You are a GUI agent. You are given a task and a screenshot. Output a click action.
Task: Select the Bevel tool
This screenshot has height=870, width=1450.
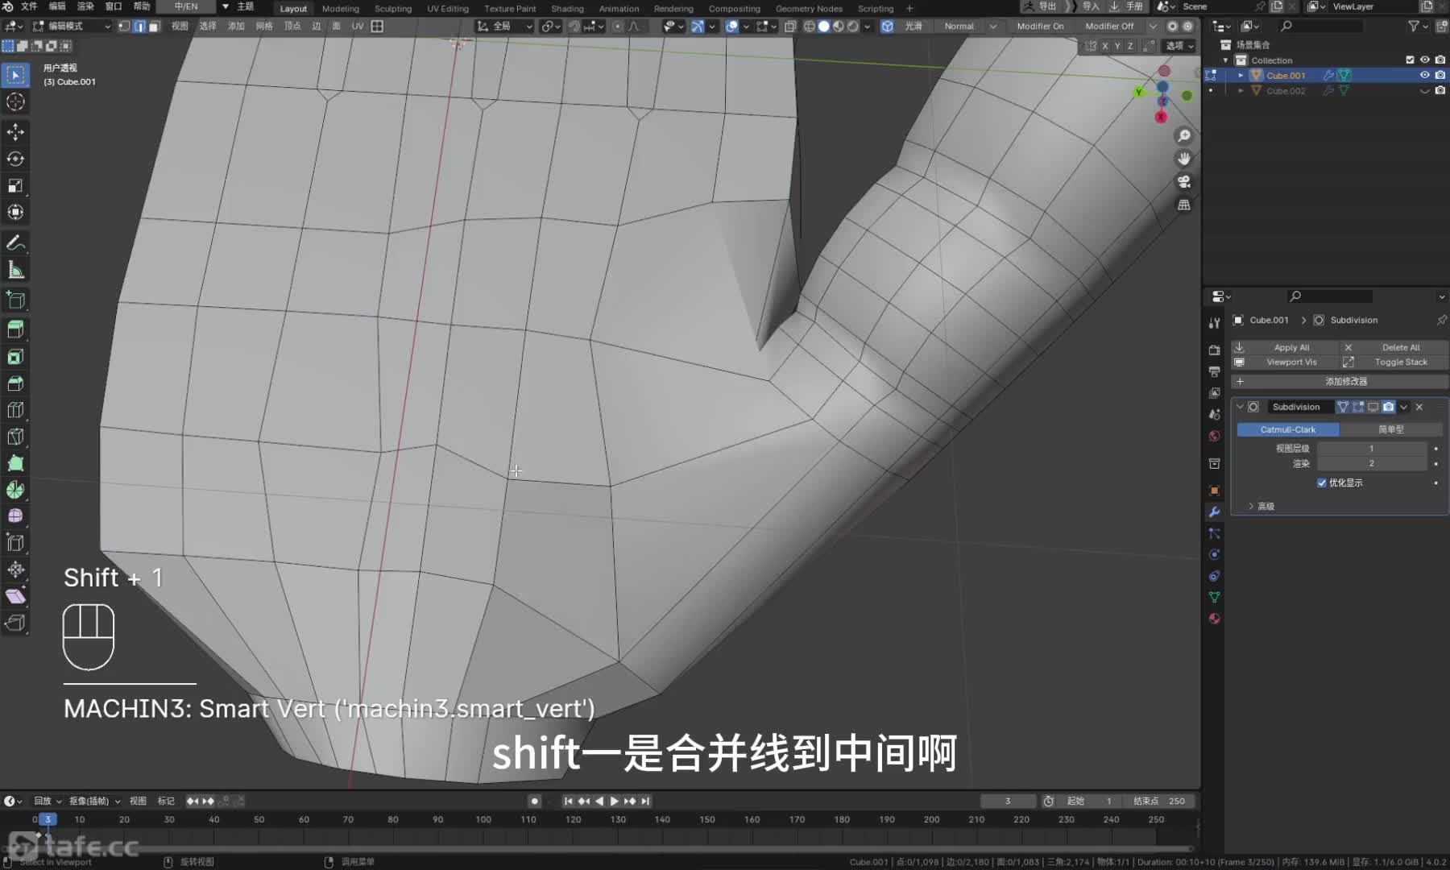[15, 383]
